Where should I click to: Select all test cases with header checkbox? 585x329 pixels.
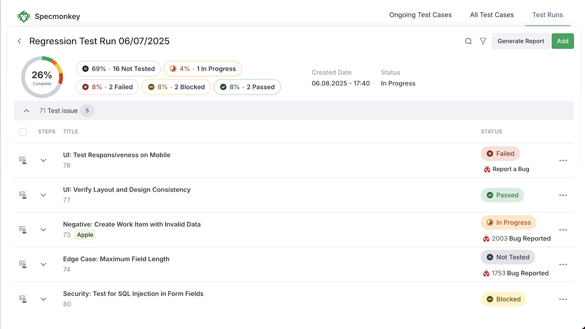[23, 132]
